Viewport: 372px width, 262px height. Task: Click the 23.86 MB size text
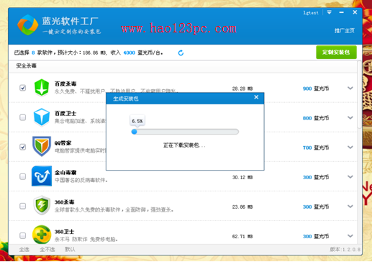pyautogui.click(x=242, y=207)
